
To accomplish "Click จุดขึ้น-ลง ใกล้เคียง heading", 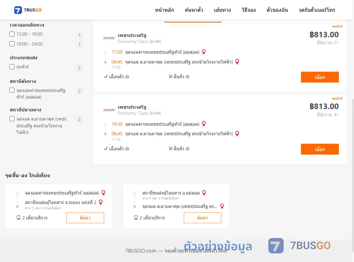I will pos(28,175).
